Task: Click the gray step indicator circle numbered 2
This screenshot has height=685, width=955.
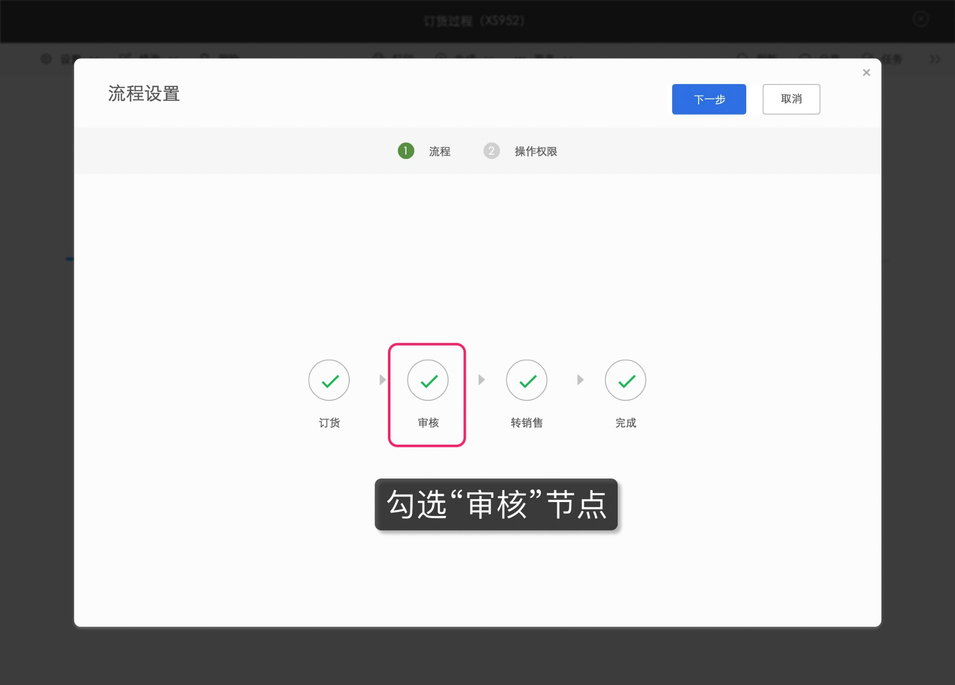Action: click(x=491, y=151)
